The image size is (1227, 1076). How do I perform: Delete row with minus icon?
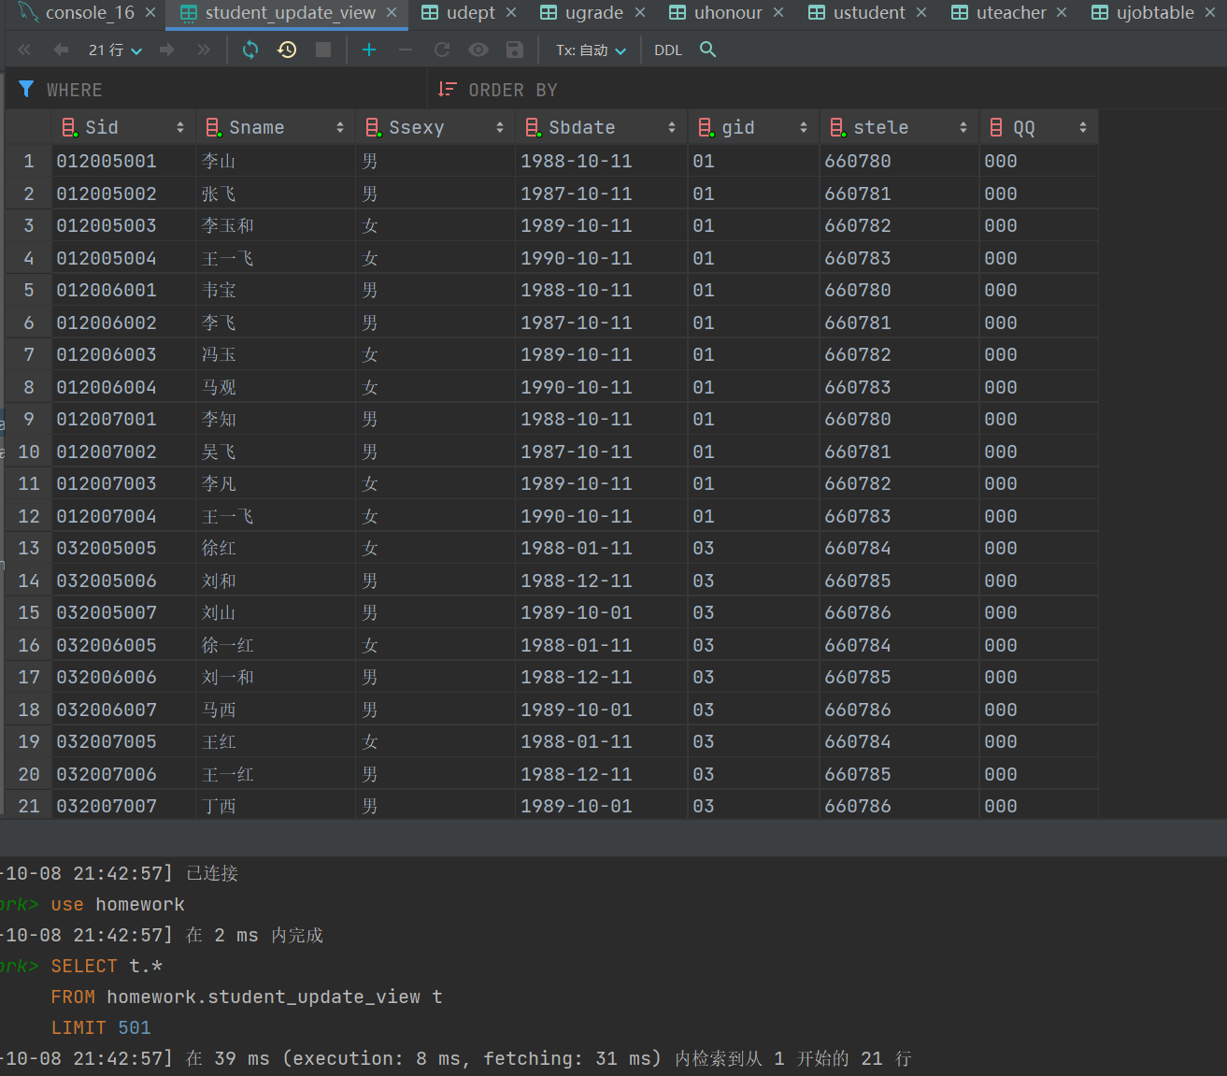(405, 50)
